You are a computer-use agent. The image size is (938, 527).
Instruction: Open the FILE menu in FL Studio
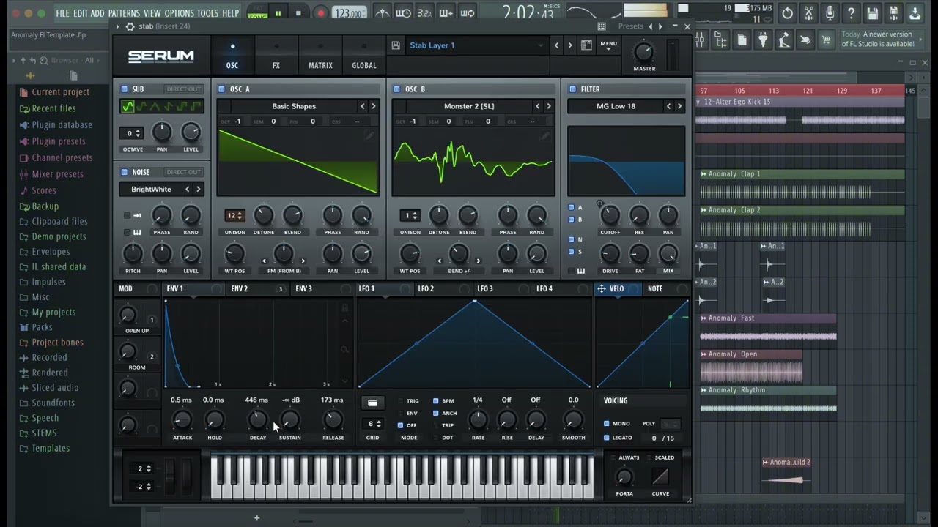click(63, 13)
